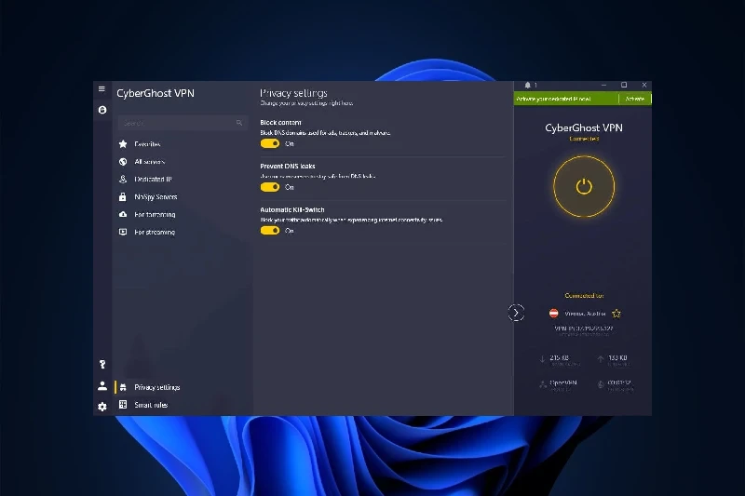Click the Favorites star icon
This screenshot has width=745, height=496.
[123, 144]
